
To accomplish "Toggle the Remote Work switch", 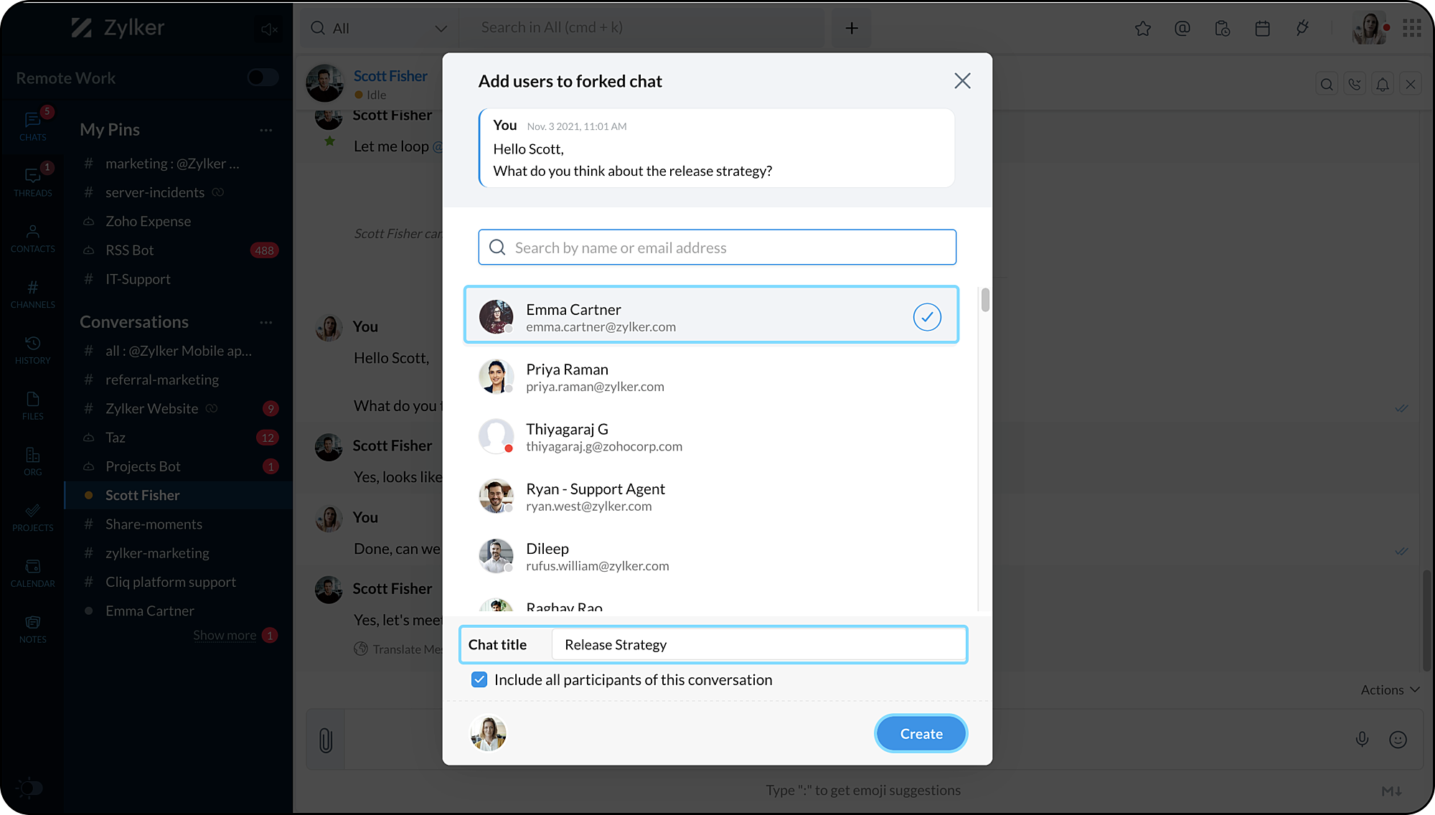I will tap(263, 77).
